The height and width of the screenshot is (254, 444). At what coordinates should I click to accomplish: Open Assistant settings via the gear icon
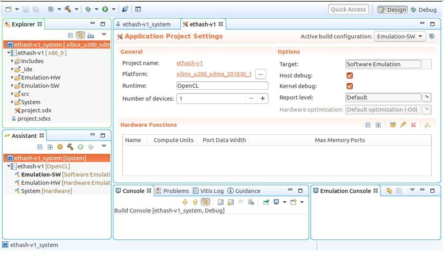60,147
